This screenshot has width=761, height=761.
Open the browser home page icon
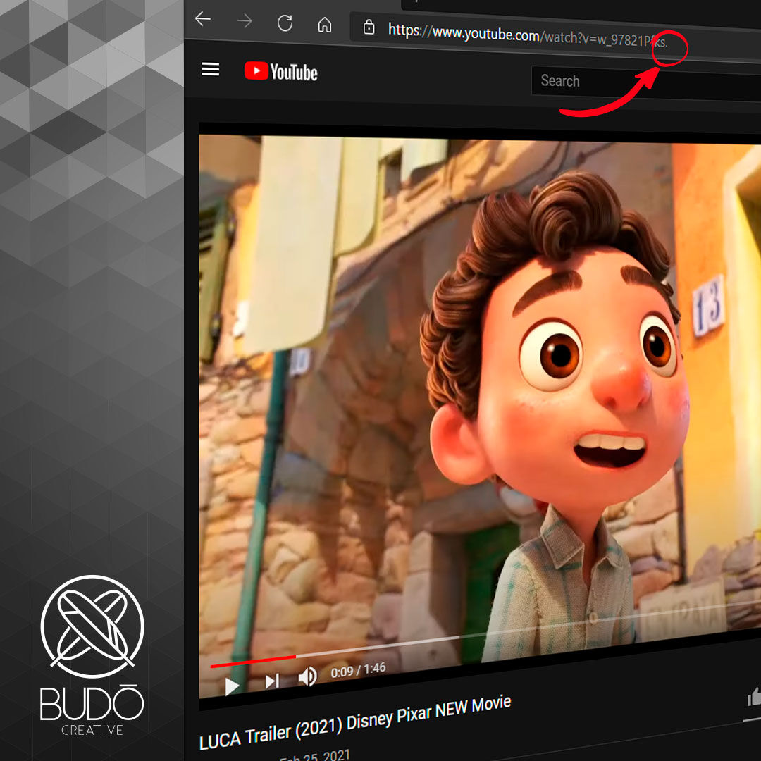325,25
